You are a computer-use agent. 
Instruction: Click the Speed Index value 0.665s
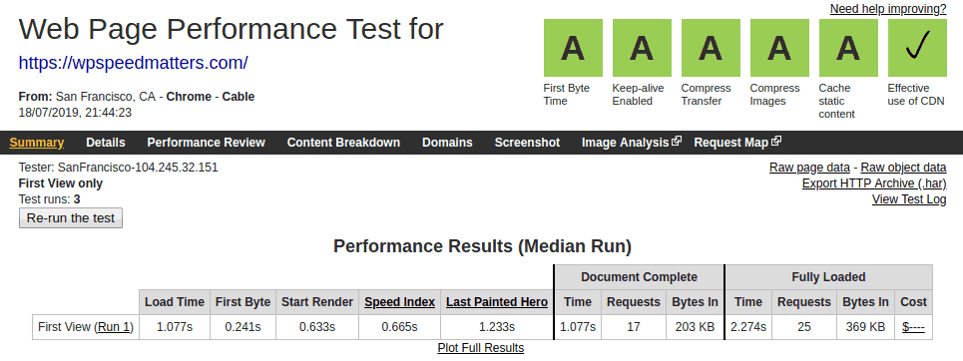pos(399,327)
